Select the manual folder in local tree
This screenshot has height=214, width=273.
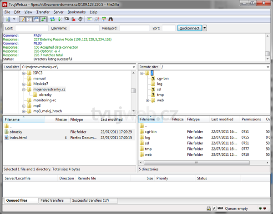(39, 79)
